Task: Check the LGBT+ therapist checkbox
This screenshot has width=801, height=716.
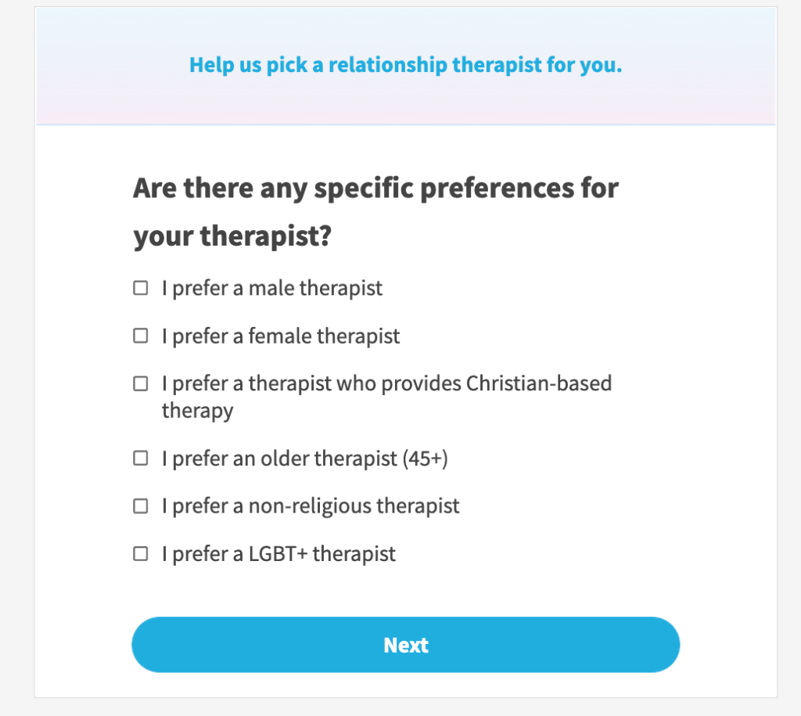Action: tap(140, 554)
